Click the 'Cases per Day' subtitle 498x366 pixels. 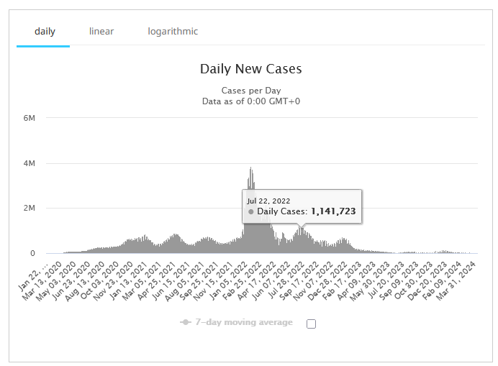point(251,91)
